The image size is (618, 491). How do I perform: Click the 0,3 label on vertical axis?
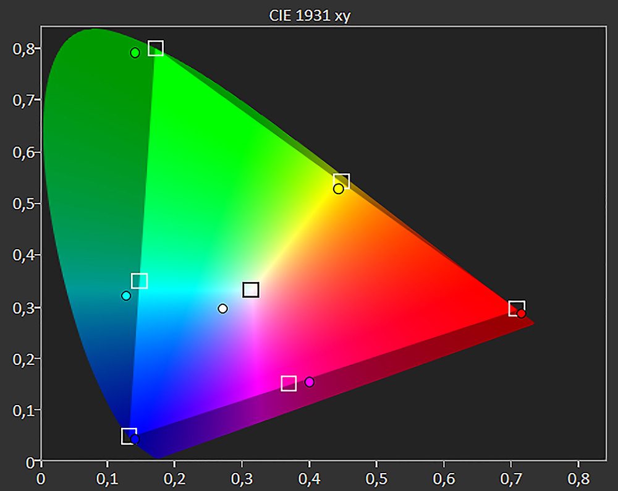pos(24,307)
